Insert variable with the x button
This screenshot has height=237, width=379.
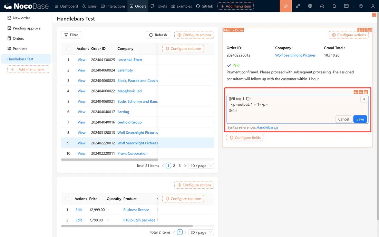(364, 99)
